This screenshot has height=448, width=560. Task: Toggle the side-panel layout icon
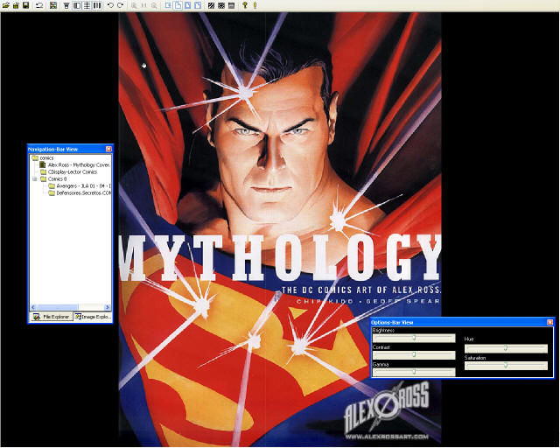(77, 5)
